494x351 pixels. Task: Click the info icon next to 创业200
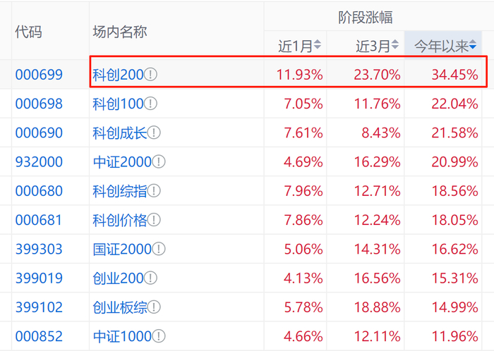click(x=150, y=278)
